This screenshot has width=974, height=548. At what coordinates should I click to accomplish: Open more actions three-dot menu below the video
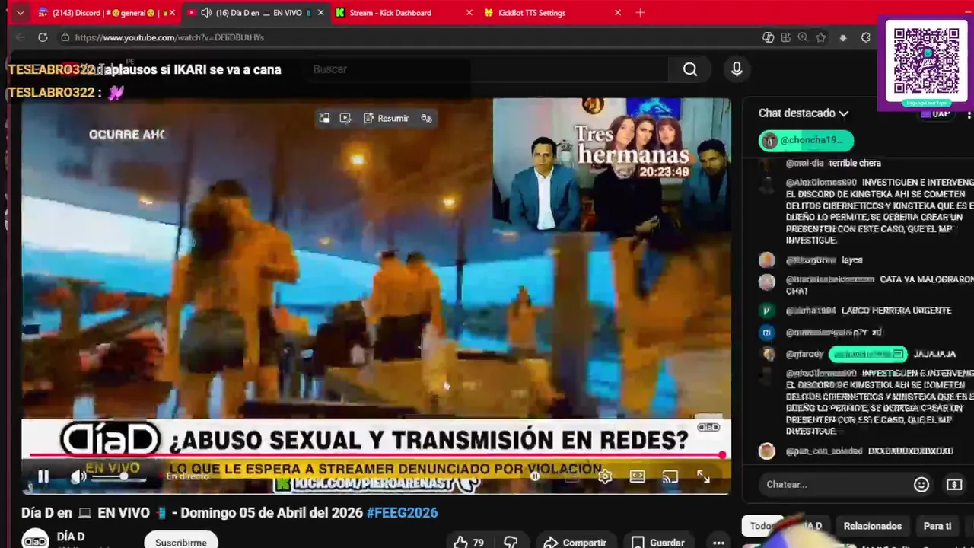(x=718, y=542)
